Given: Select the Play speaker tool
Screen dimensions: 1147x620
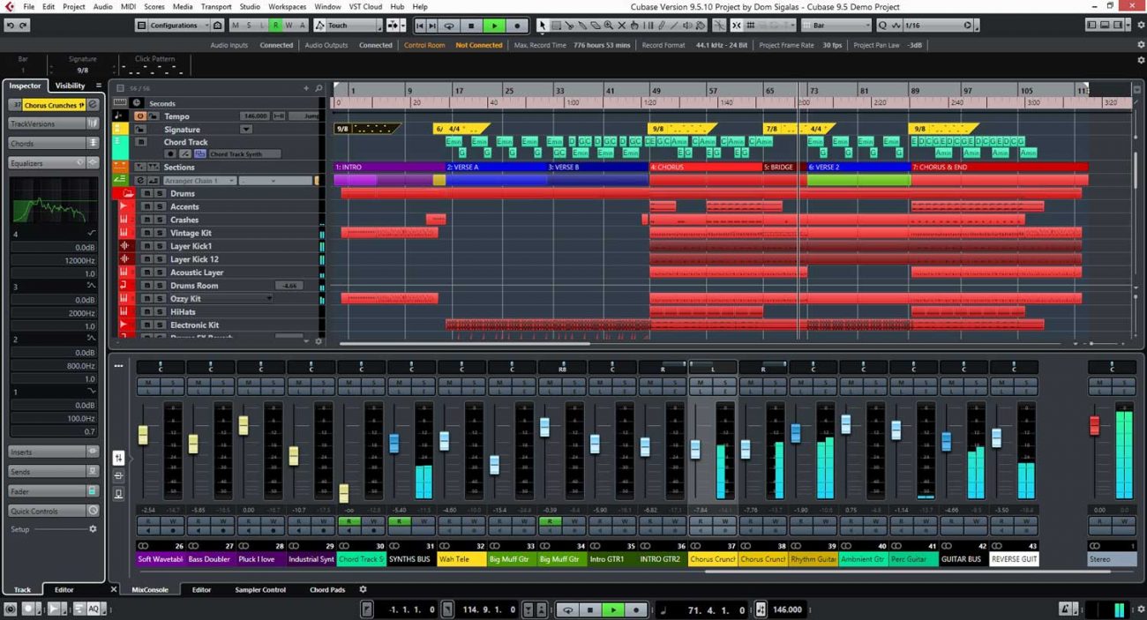Looking at the screenshot, I should (686, 26).
